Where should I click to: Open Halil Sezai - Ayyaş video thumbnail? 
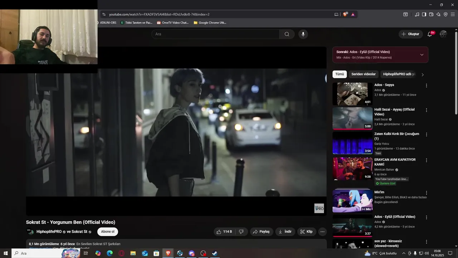pyautogui.click(x=352, y=118)
